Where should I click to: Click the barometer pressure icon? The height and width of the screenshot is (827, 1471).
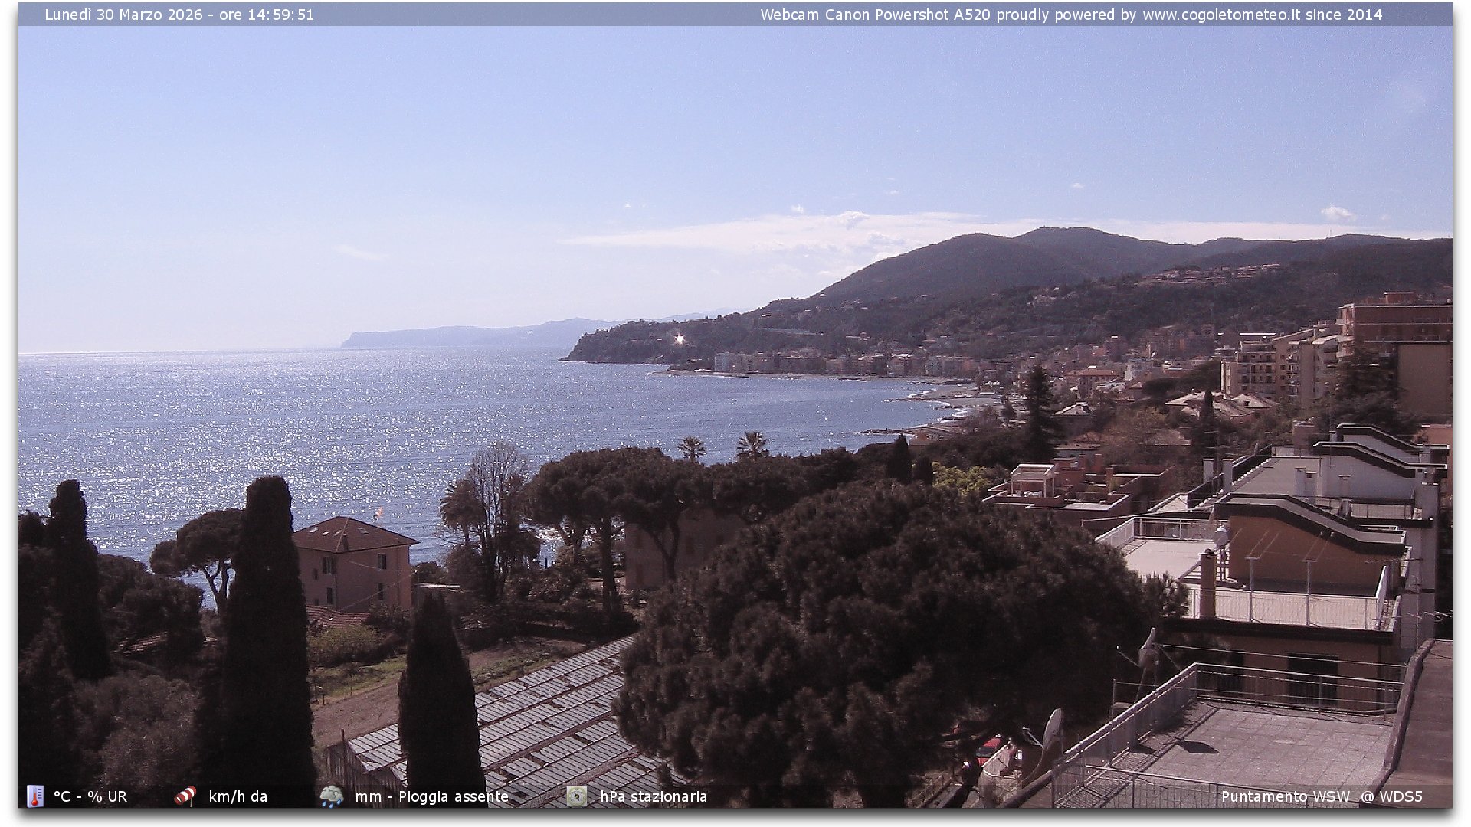[576, 796]
